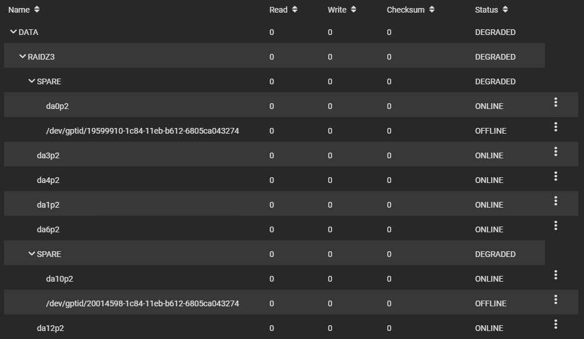Collapse the first SPARE group
This screenshot has width=584, height=339.
click(32, 81)
